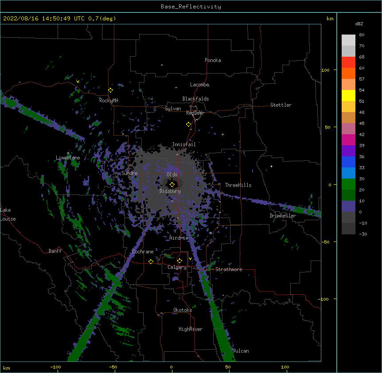Click the HighRiver label

click(x=191, y=329)
